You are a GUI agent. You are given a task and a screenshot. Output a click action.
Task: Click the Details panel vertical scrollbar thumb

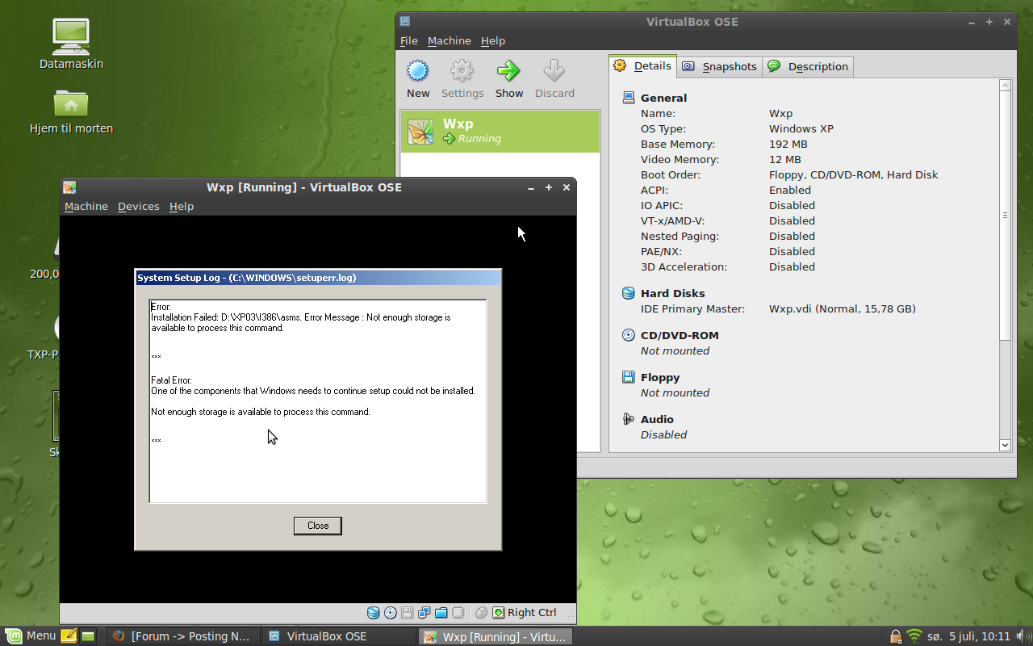[x=1005, y=215]
